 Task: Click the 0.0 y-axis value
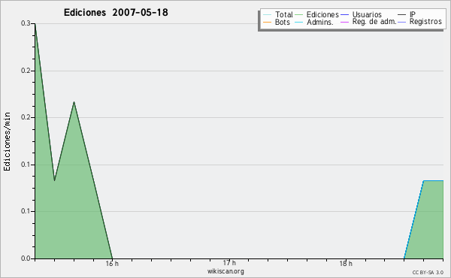click(x=26, y=258)
